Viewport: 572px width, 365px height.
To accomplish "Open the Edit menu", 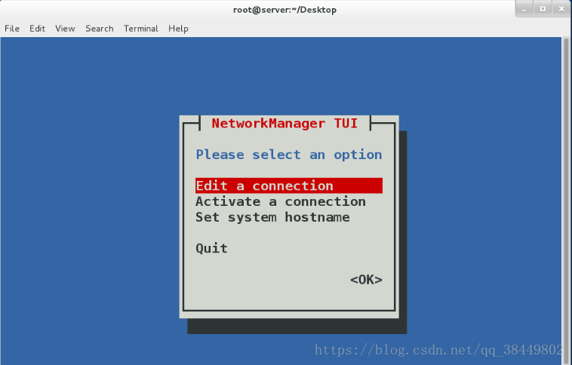I will (37, 29).
